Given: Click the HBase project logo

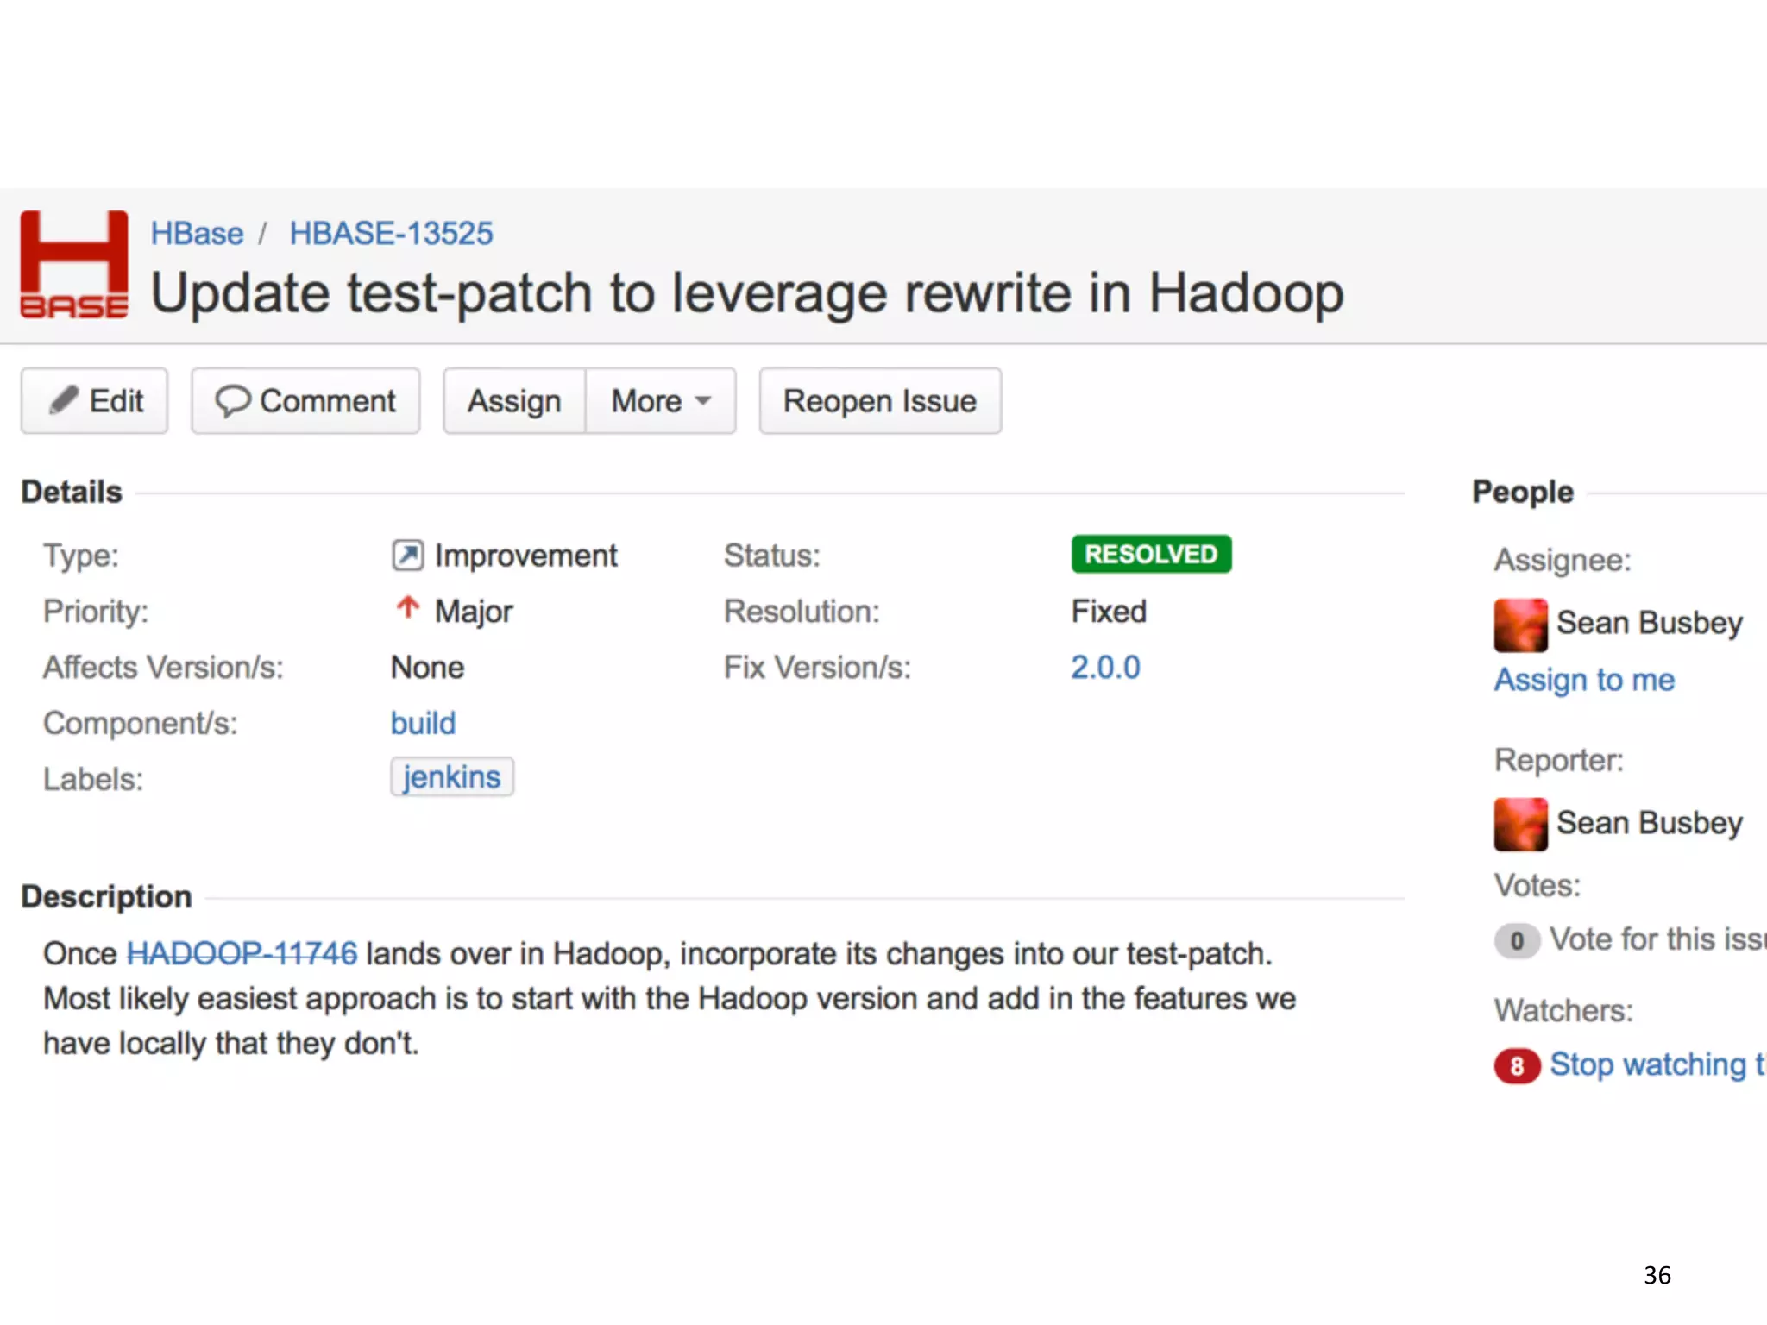Looking at the screenshot, I should [x=74, y=265].
